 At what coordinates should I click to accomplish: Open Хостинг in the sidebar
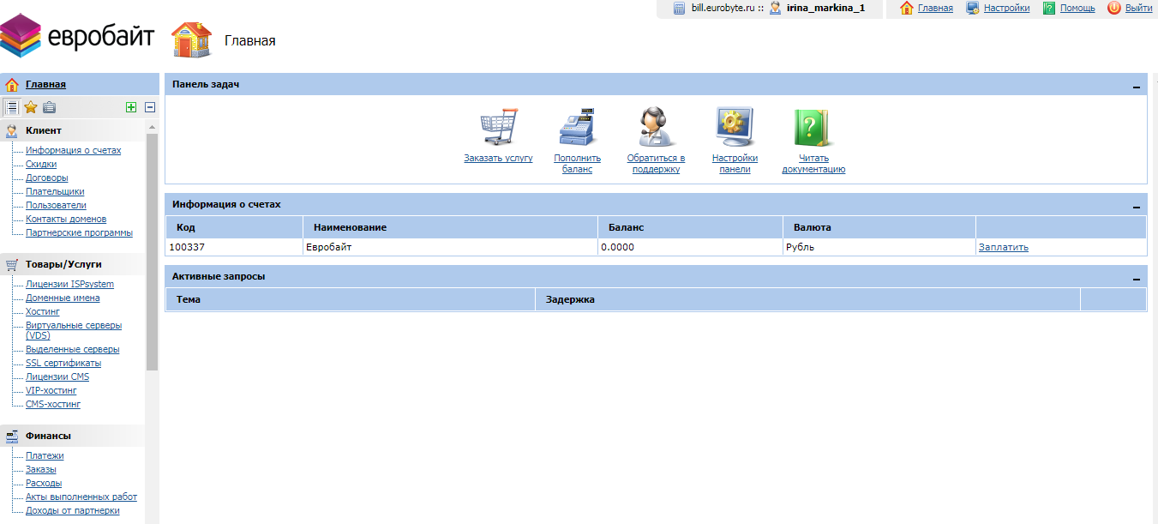pyautogui.click(x=43, y=311)
